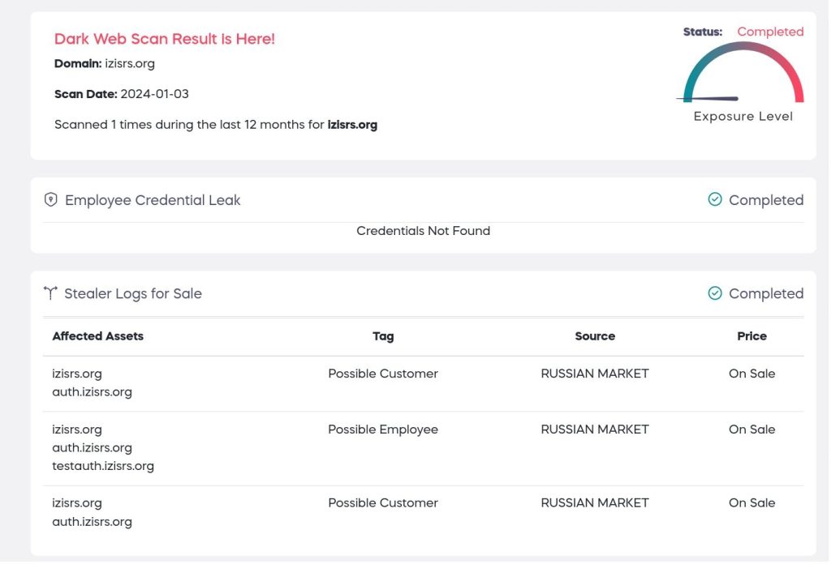Click the Stealer Logs for Sale title
This screenshot has width=831, height=564.
pos(133,293)
